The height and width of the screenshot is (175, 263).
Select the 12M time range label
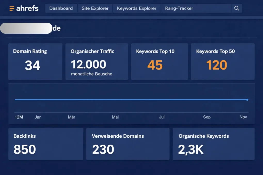click(x=19, y=117)
